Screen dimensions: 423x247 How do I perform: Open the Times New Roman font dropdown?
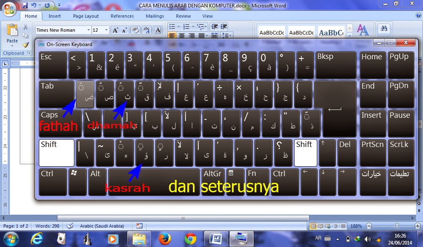(x=88, y=30)
